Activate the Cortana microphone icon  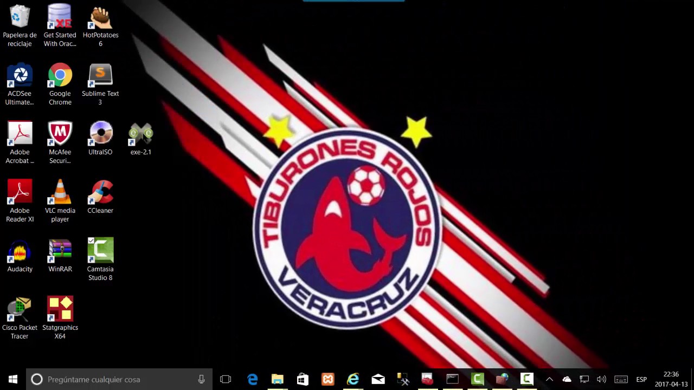[201, 379]
